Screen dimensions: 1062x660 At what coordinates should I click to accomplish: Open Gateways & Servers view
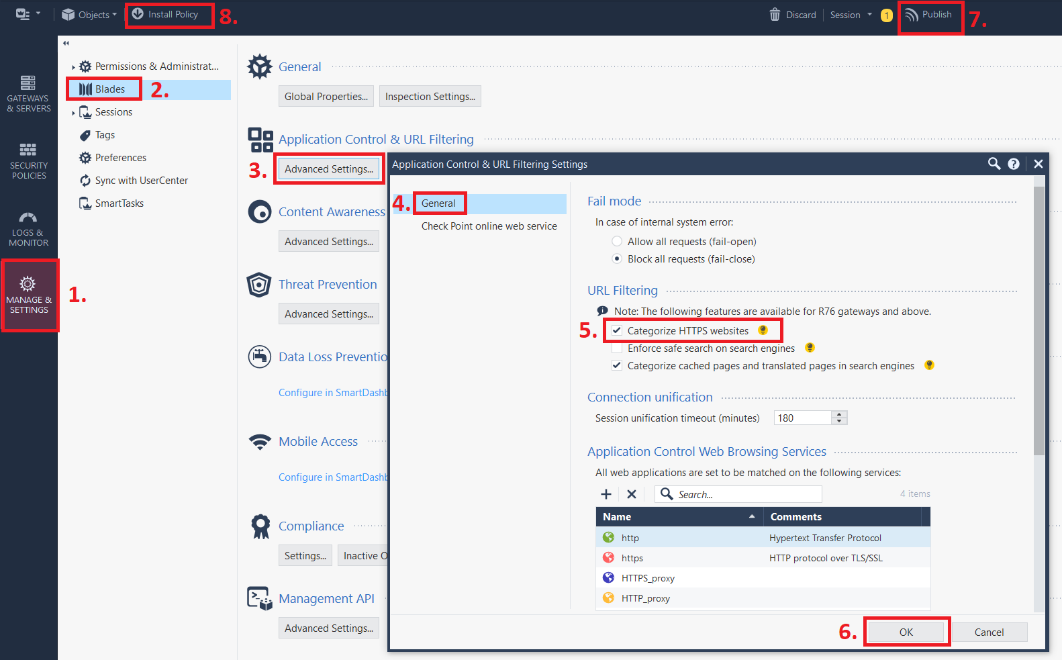(x=29, y=94)
